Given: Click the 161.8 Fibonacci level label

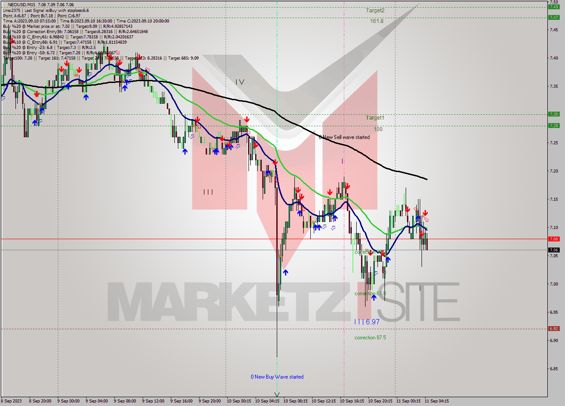Looking at the screenshot, I should [377, 21].
